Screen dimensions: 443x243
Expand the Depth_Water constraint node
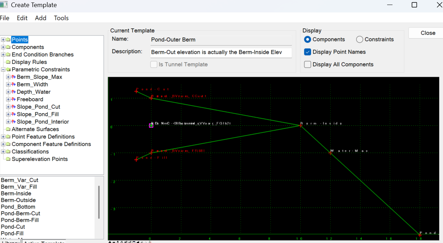point(8,92)
